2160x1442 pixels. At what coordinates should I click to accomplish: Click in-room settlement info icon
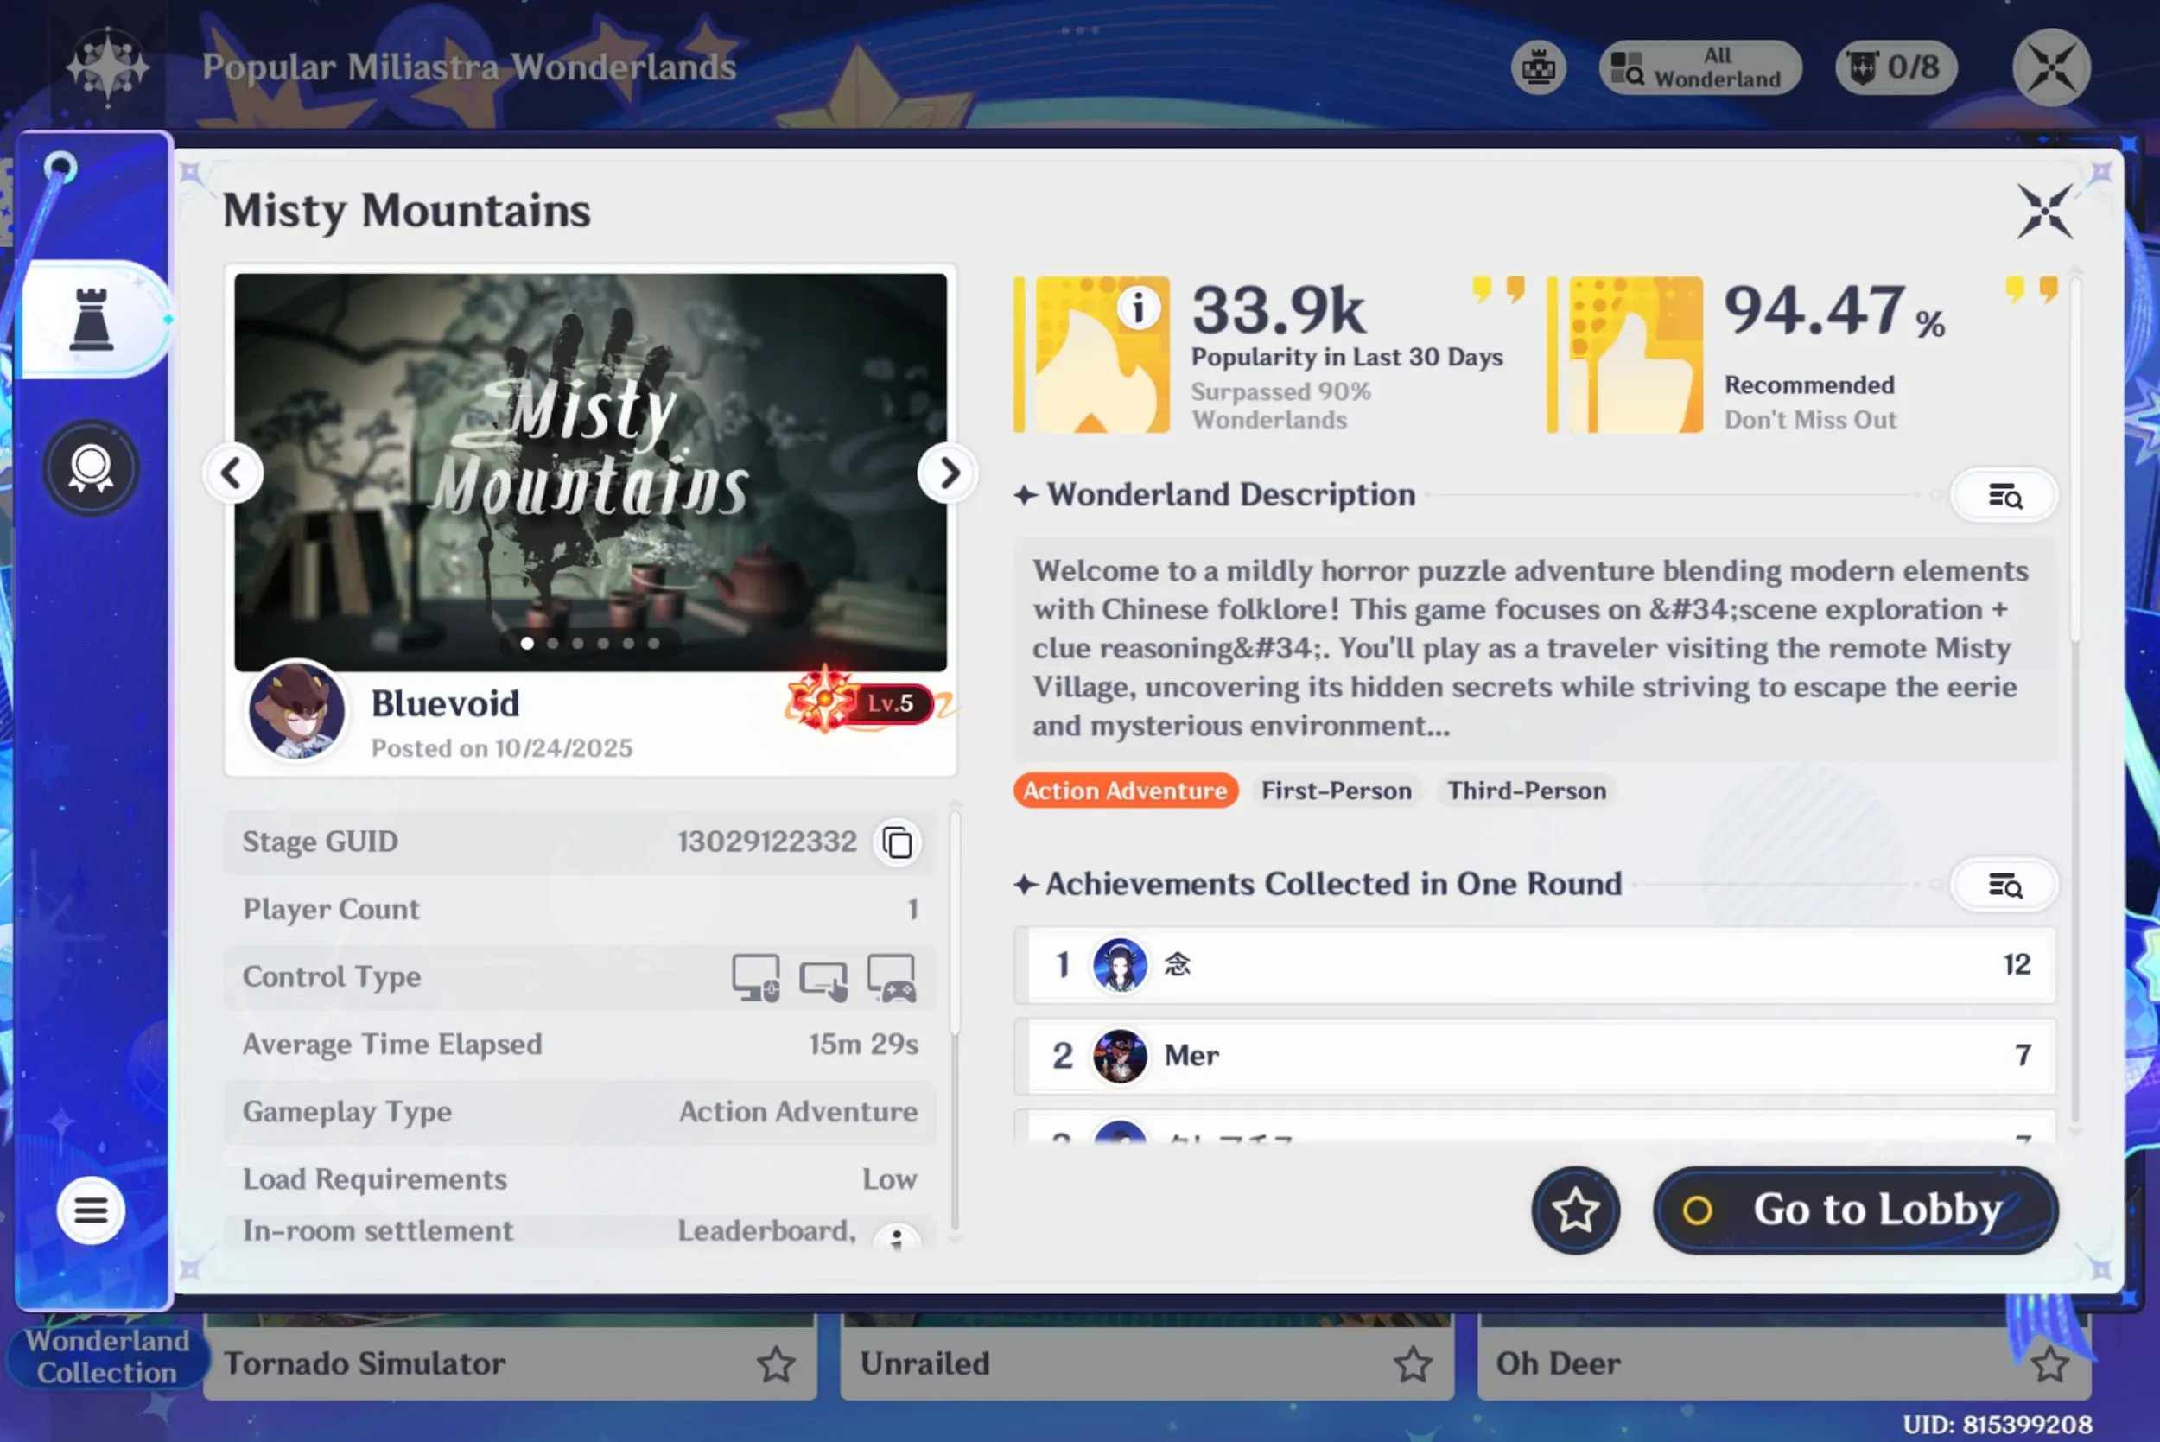point(897,1237)
